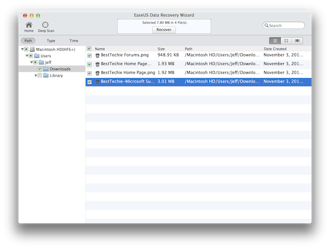Select the Type tab
The image size is (330, 249).
tap(51, 41)
